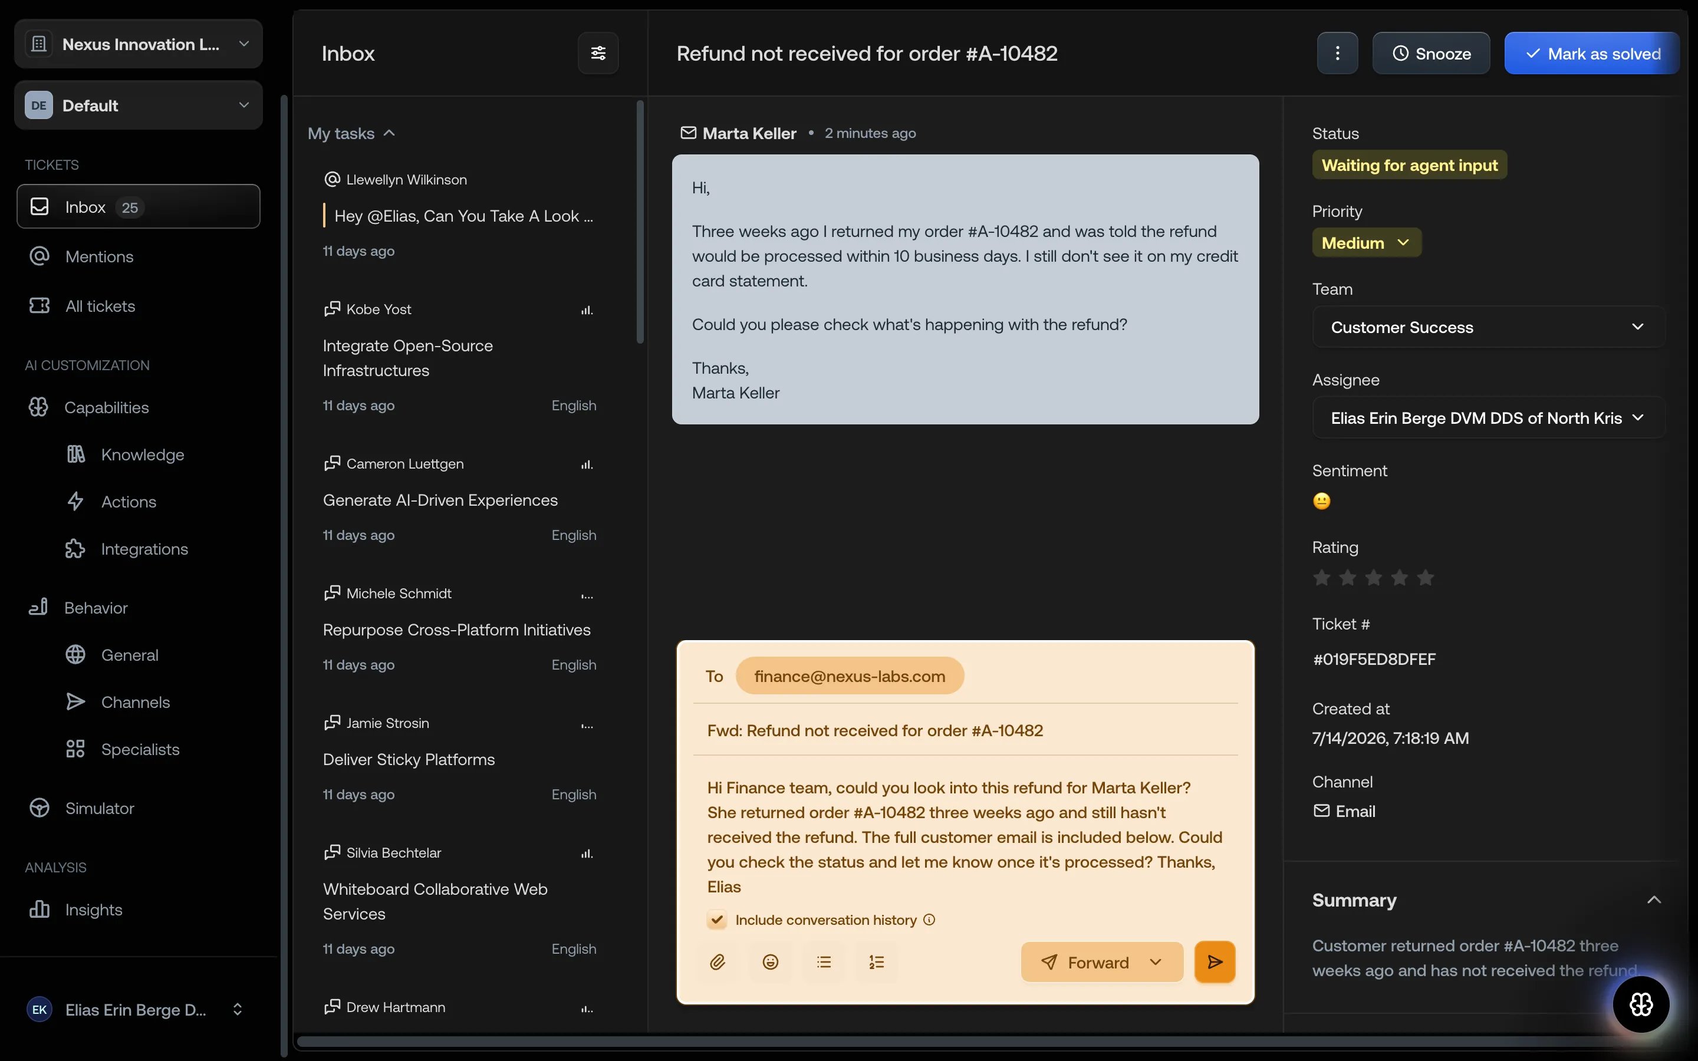This screenshot has height=1061, width=1698.
Task: Open the Knowledge section
Action: (x=143, y=454)
